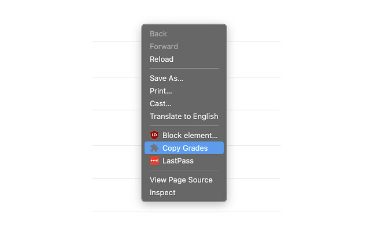Click the Copy Grades puzzle piece icon
Viewport: 370px width, 231px height.
click(x=154, y=148)
